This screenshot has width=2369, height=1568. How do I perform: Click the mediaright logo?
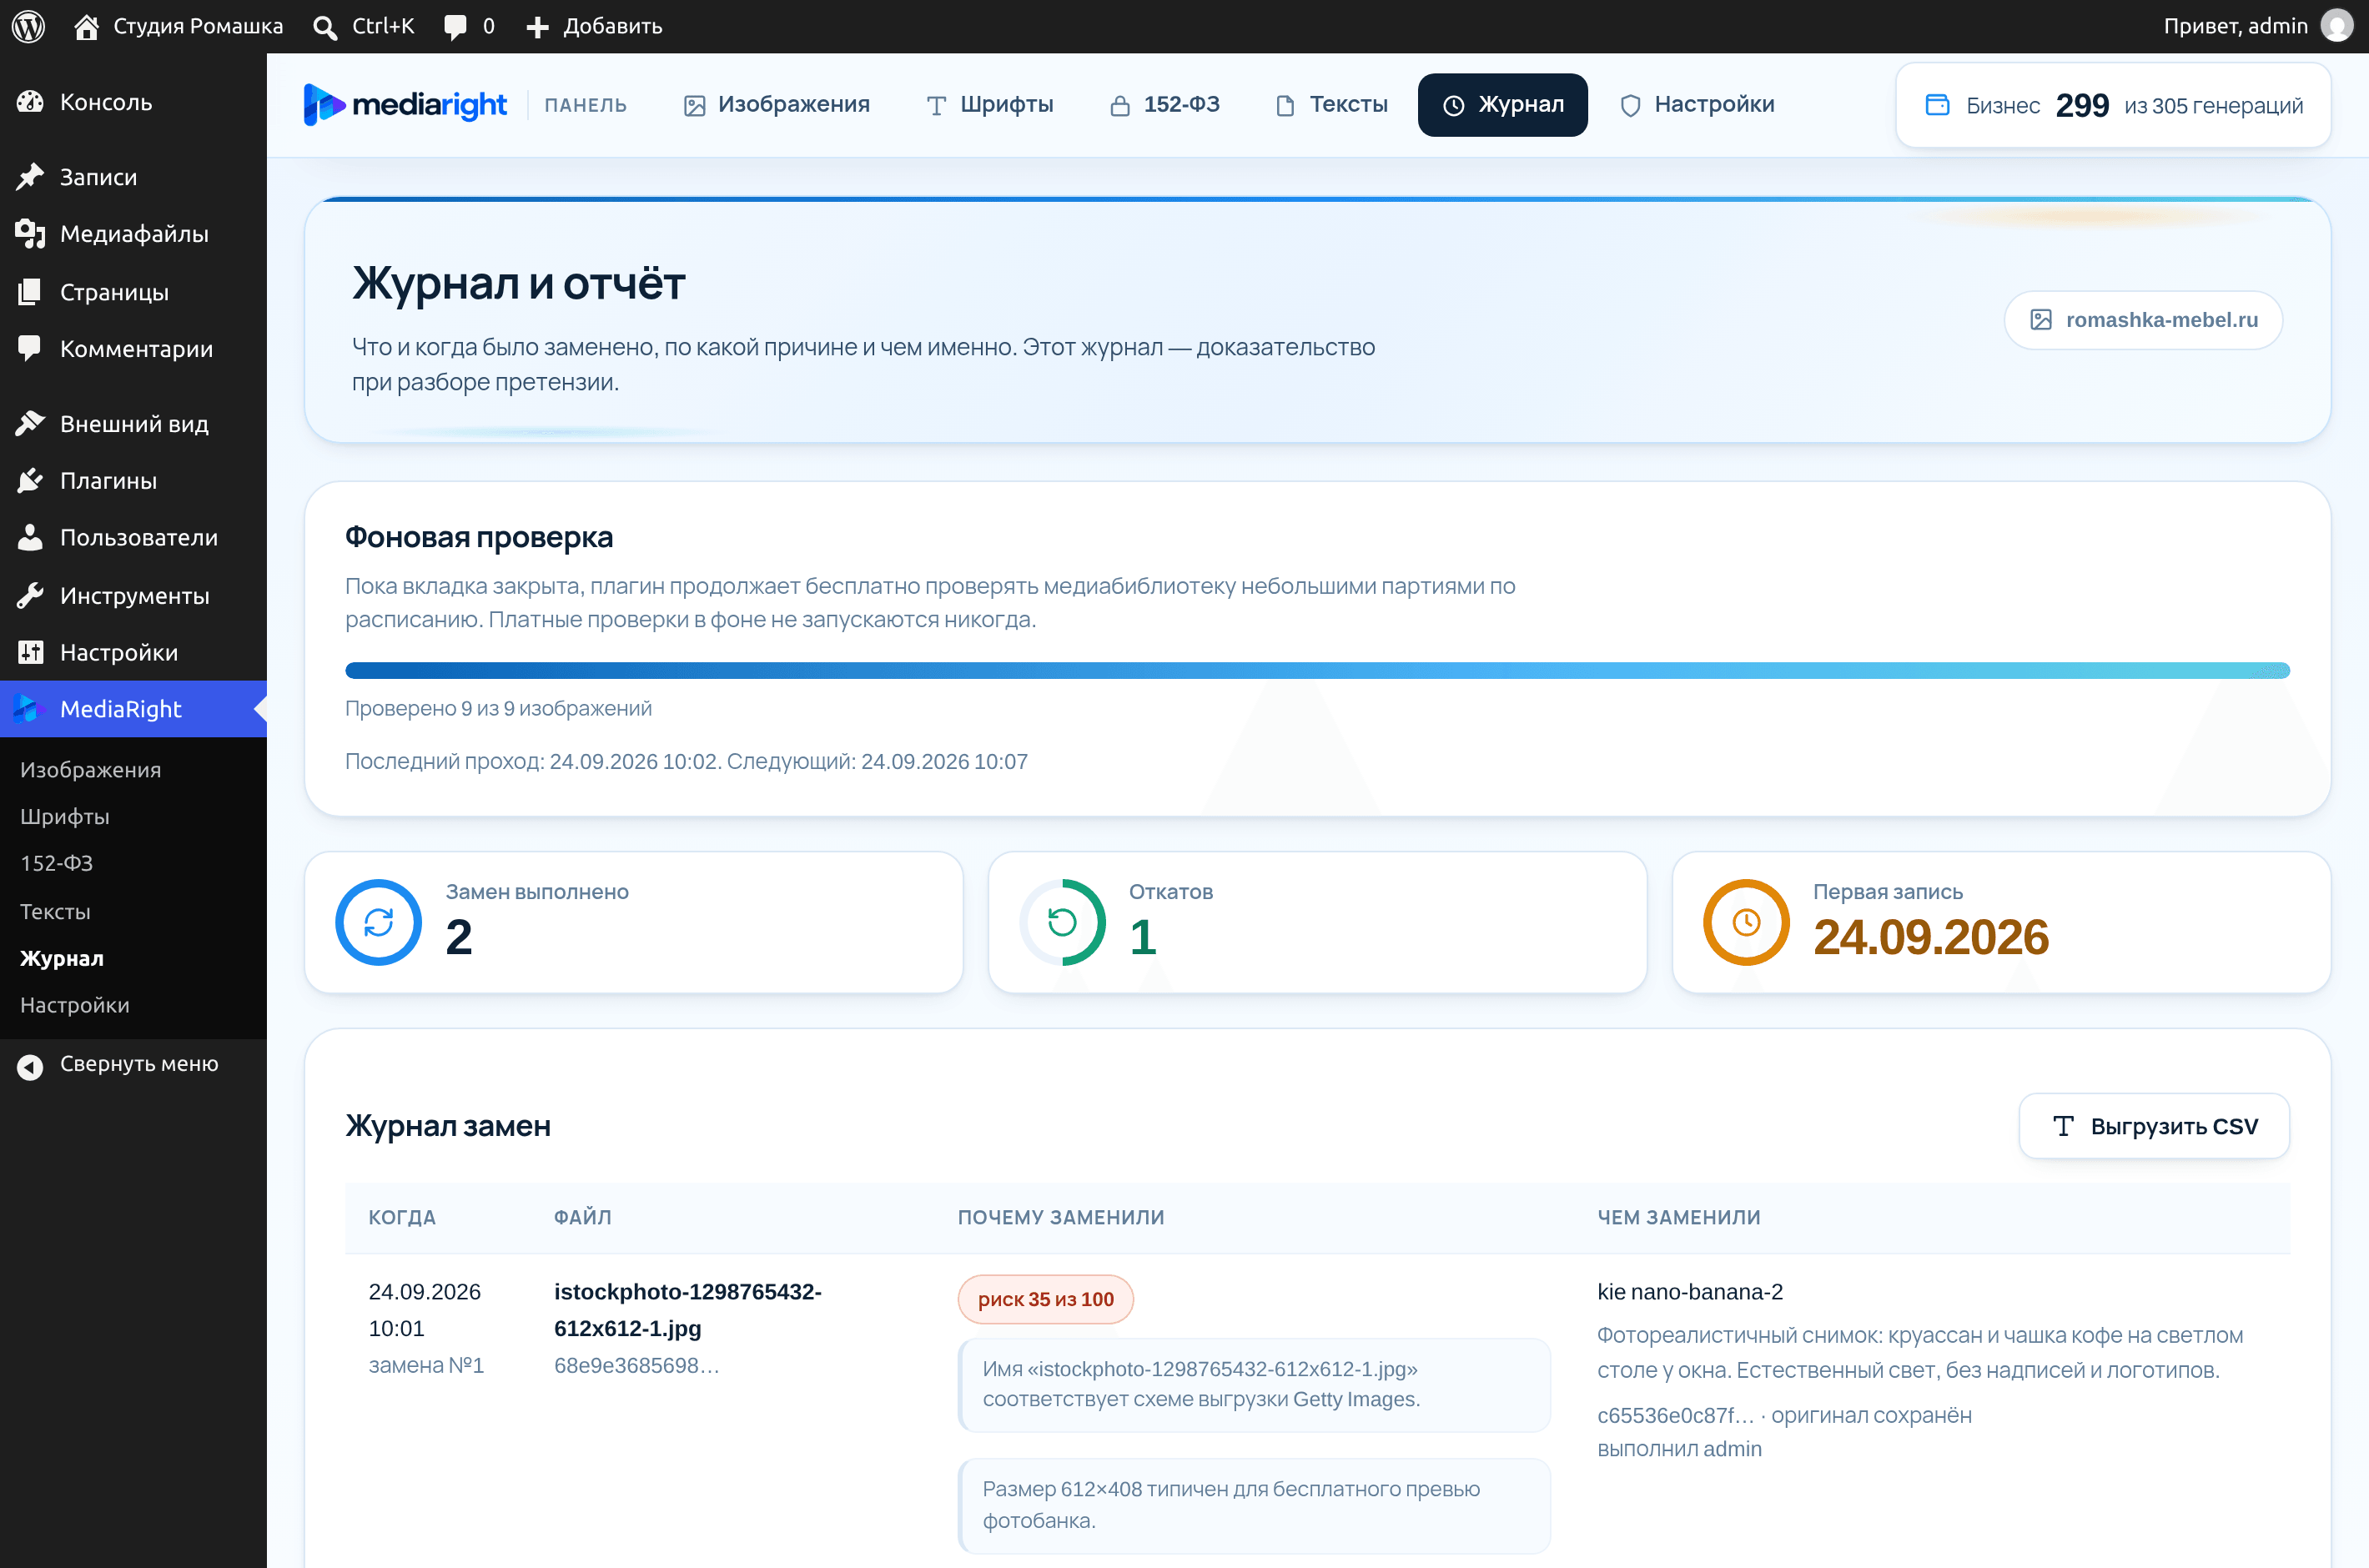pyautogui.click(x=405, y=104)
